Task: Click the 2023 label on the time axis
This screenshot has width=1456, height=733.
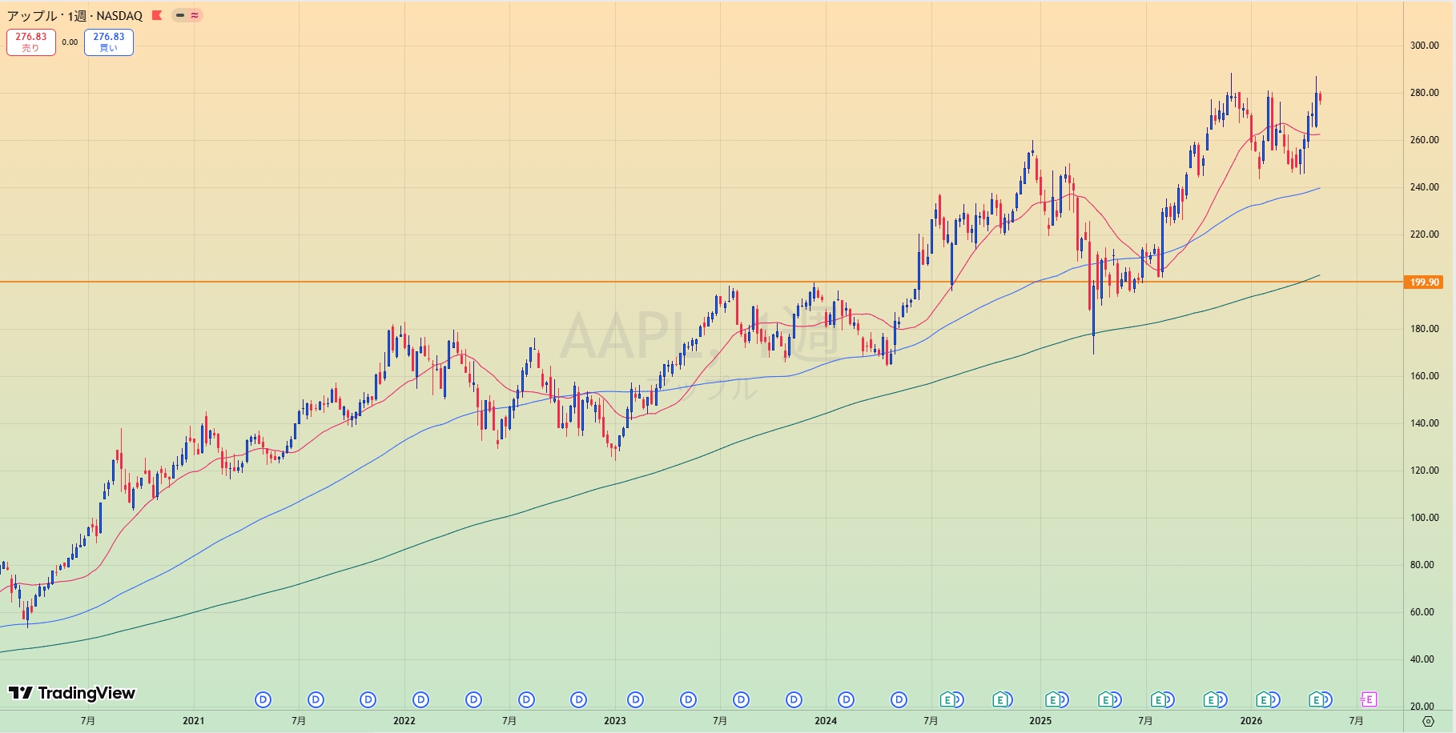Action: click(x=615, y=721)
